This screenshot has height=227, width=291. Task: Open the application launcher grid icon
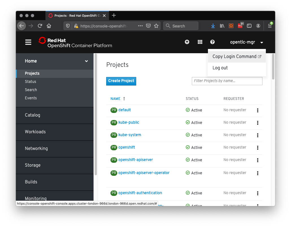200,42
